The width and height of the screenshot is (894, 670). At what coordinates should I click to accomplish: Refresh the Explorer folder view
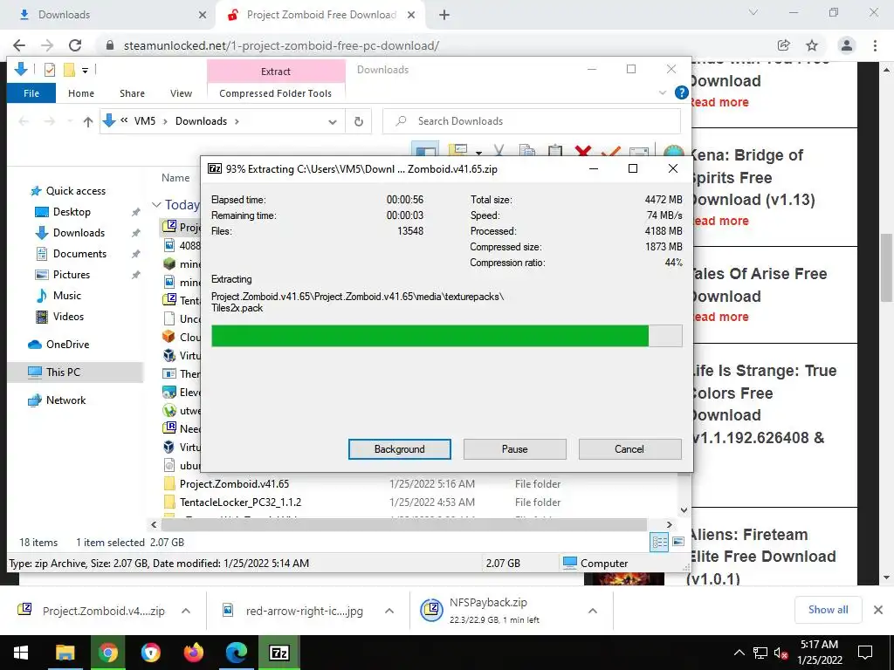click(358, 121)
